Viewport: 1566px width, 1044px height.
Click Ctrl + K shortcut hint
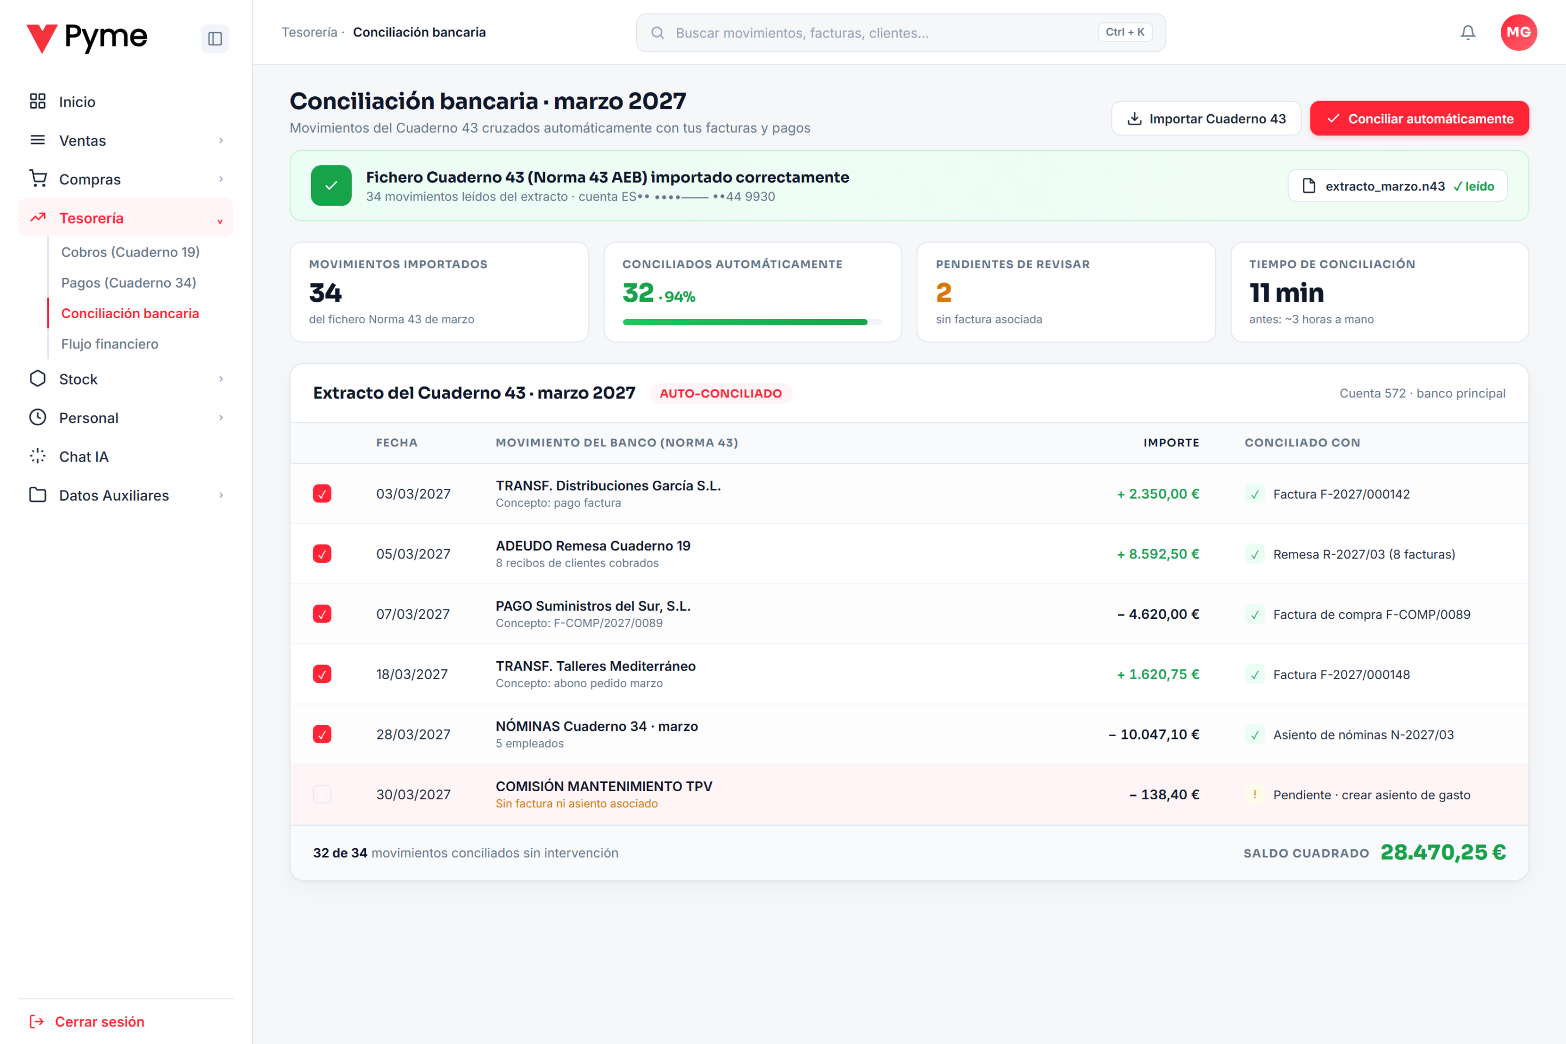(x=1124, y=32)
